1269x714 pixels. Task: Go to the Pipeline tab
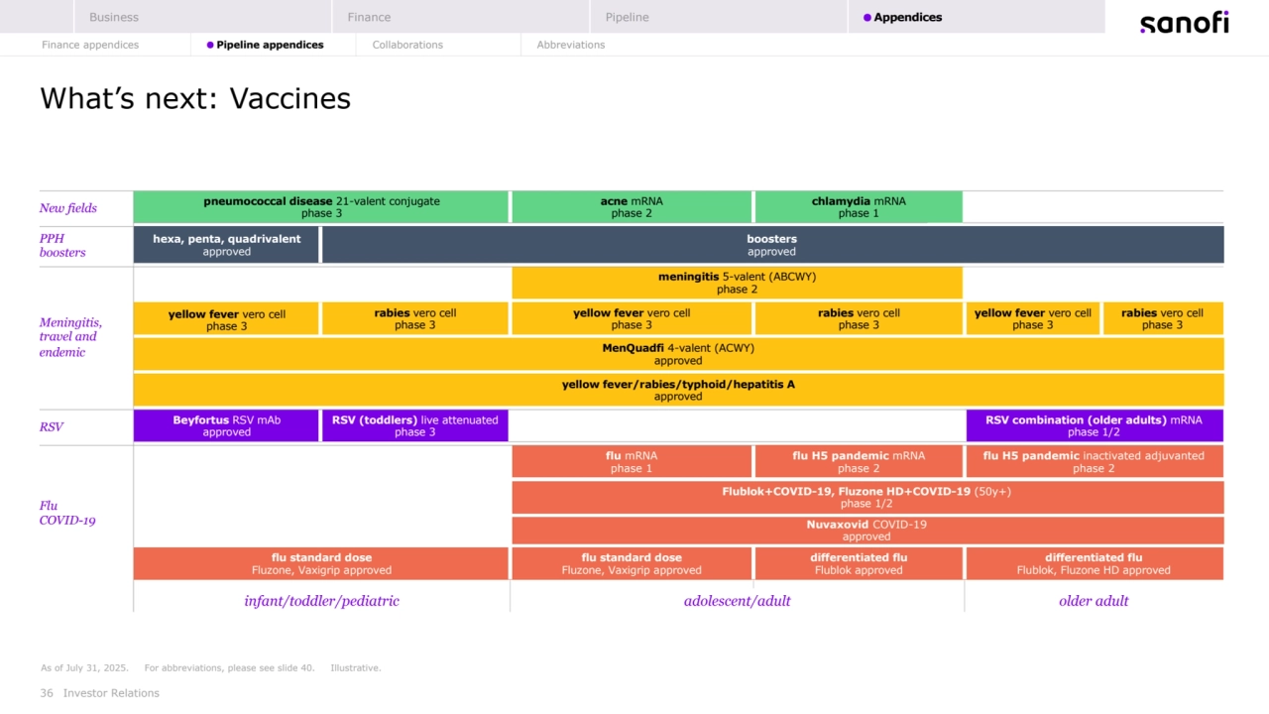click(x=719, y=17)
